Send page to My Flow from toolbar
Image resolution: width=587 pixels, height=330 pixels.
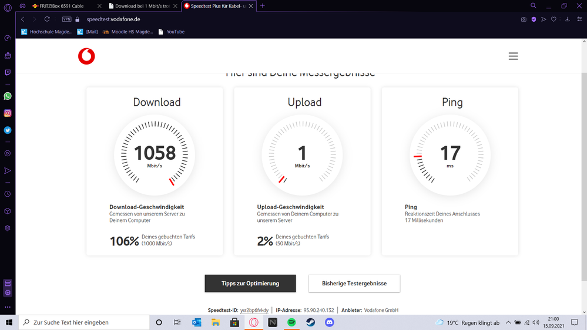(x=544, y=19)
